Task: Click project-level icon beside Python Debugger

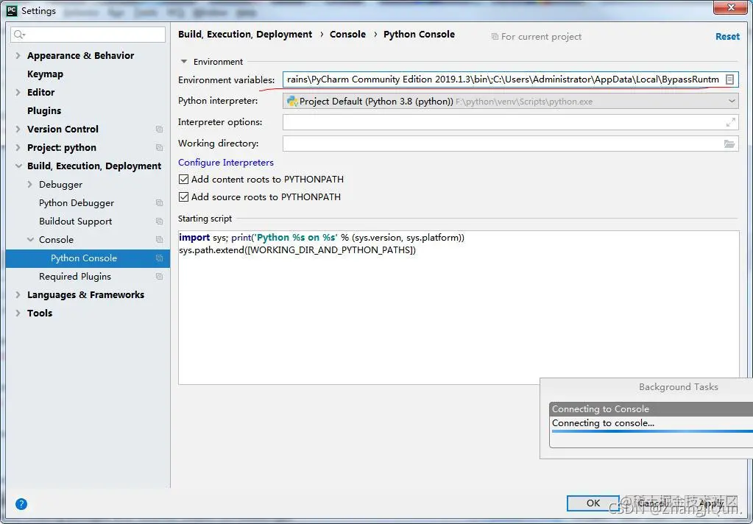Action: click(159, 202)
